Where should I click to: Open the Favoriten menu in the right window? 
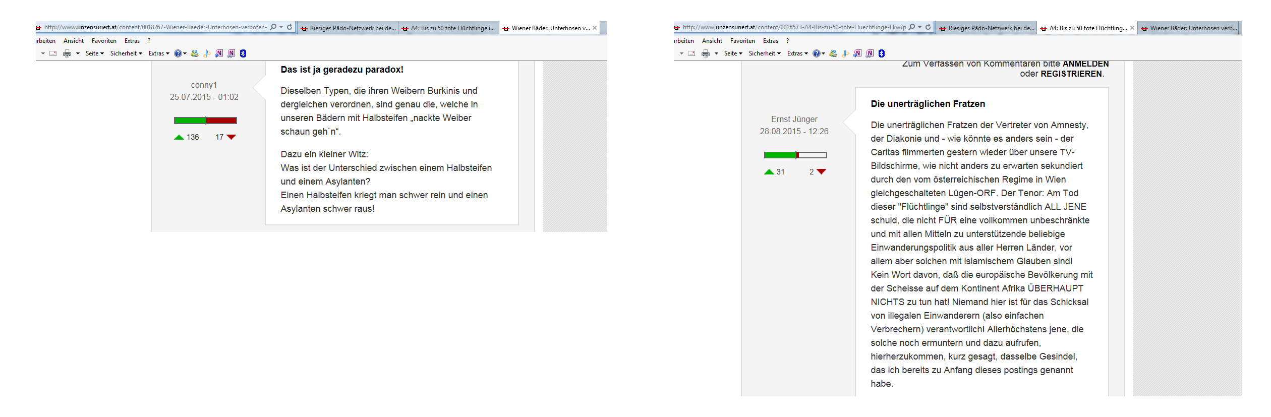(x=742, y=41)
